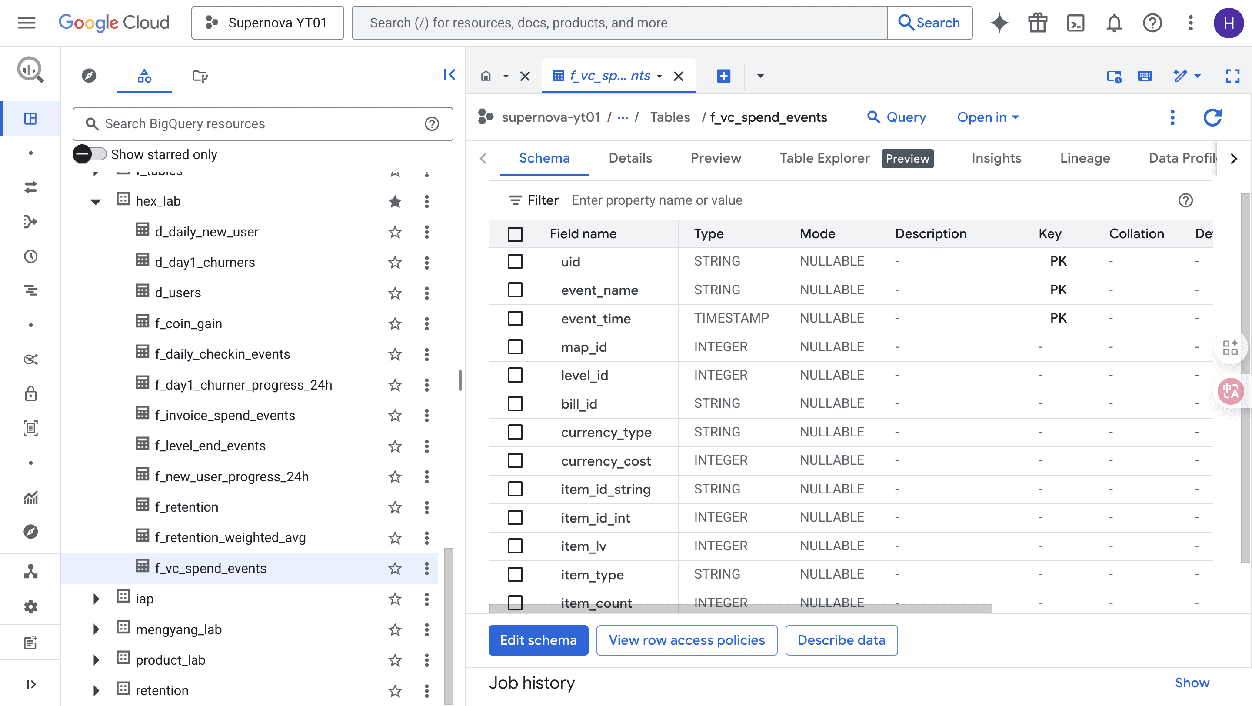1252x706 pixels.
Task: Check the uid field checkbox
Action: pos(515,261)
